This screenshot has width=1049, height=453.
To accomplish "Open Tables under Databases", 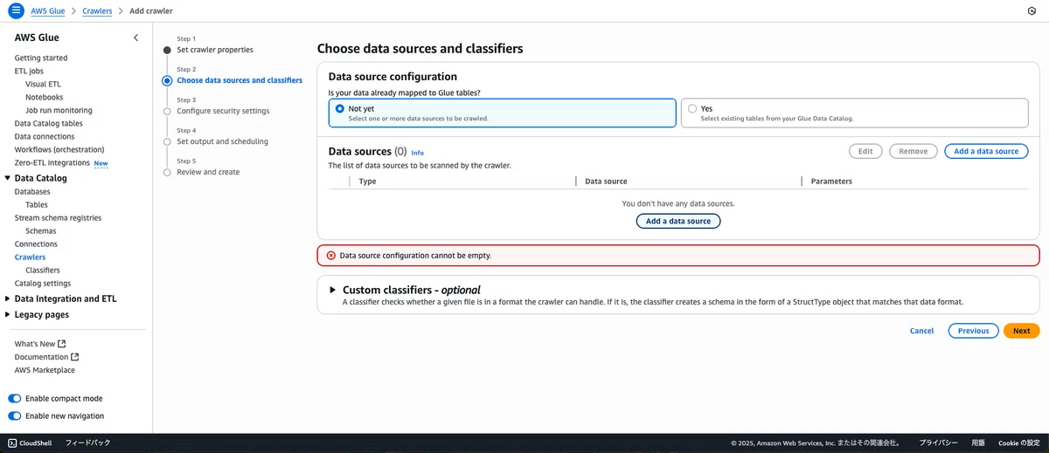I will tap(37, 204).
